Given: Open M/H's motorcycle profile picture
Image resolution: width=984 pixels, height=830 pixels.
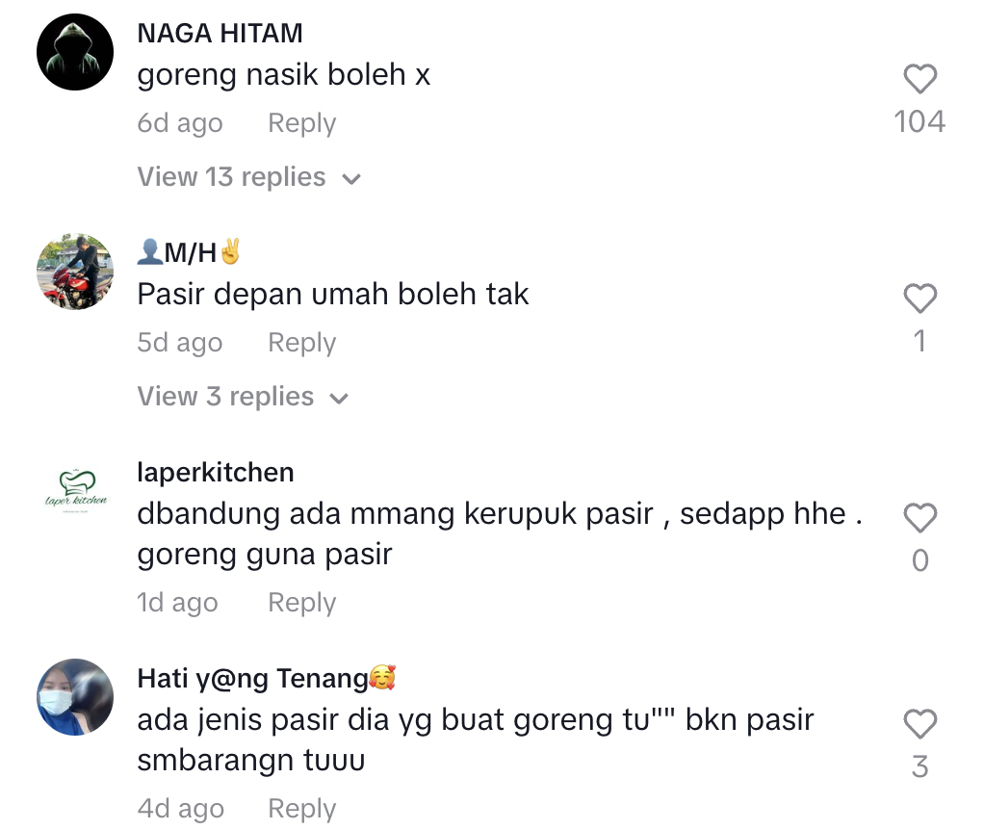Looking at the screenshot, I should click(x=75, y=271).
